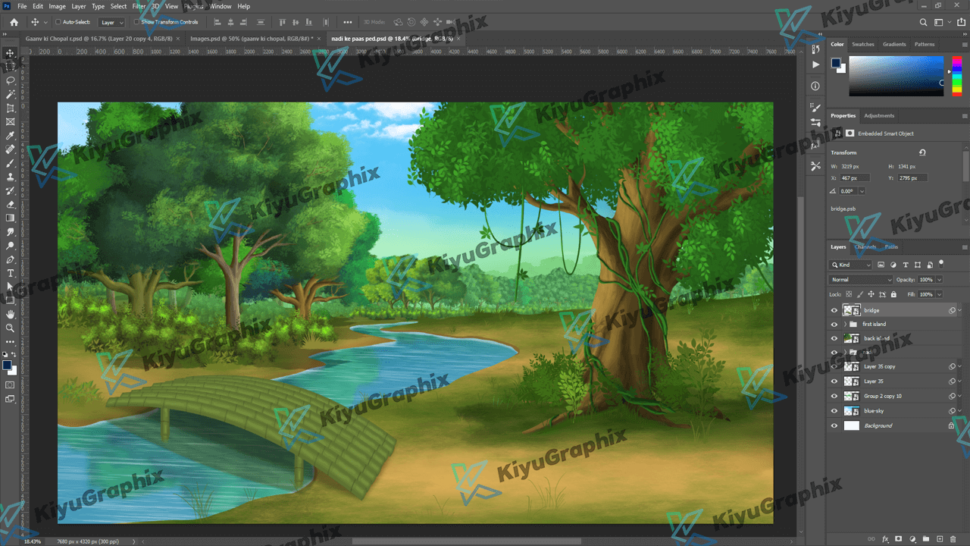Click the delete layer trash icon
The width and height of the screenshot is (970, 546).
(x=953, y=538)
